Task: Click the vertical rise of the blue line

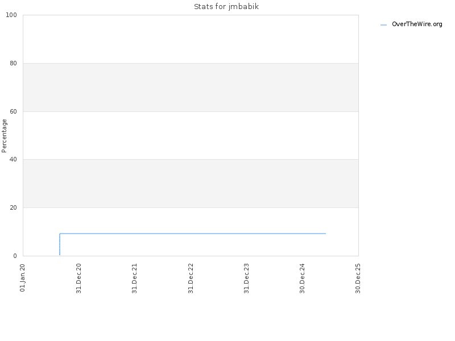Action: click(x=60, y=244)
